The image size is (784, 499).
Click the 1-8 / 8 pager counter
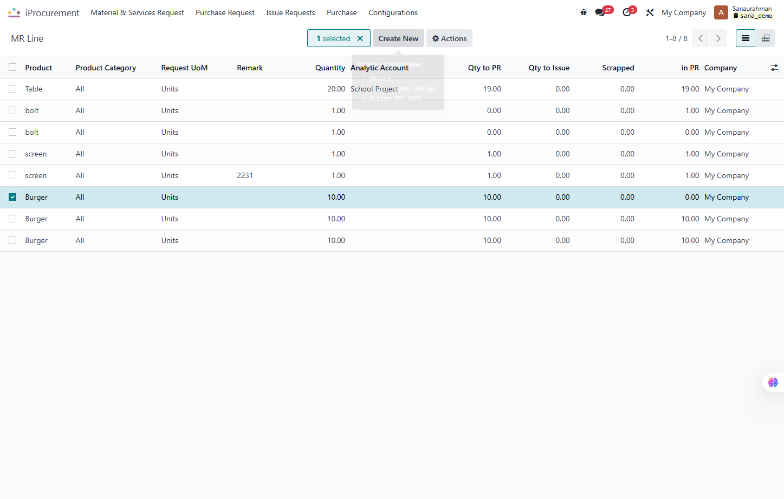(x=676, y=38)
